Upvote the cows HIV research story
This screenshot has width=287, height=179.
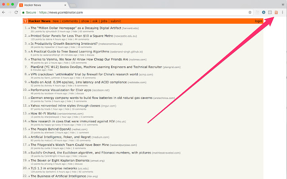[x=29, y=121]
